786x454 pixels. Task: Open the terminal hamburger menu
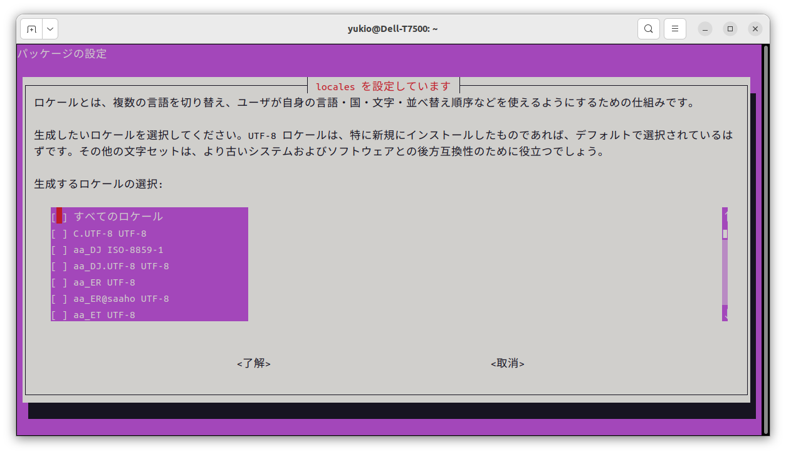point(674,28)
